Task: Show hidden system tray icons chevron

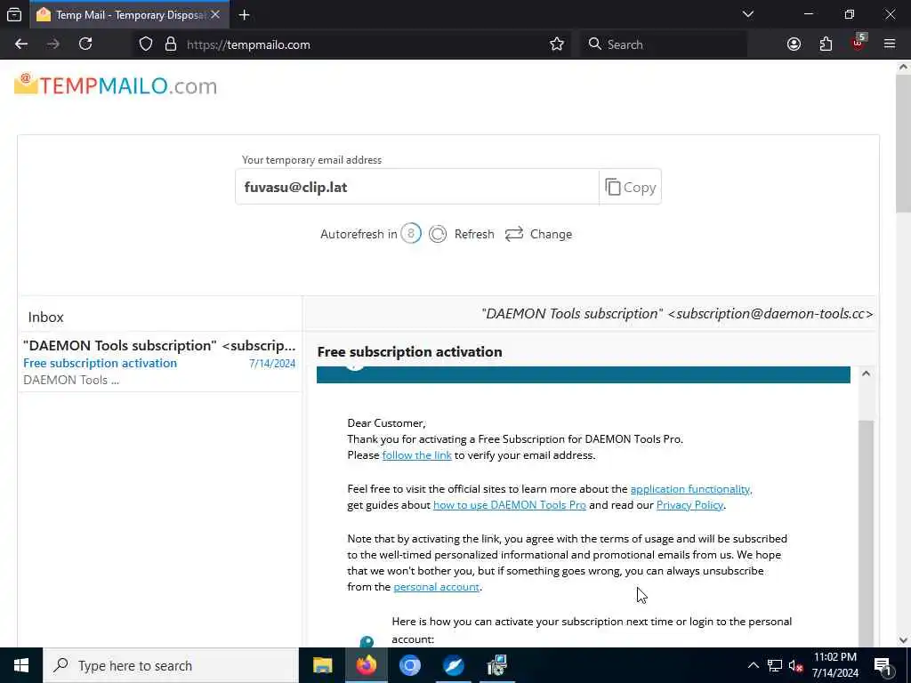Action: click(753, 665)
